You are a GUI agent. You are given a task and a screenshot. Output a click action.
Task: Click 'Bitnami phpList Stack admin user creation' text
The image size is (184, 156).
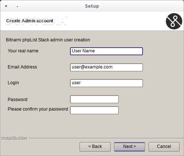[48, 40]
